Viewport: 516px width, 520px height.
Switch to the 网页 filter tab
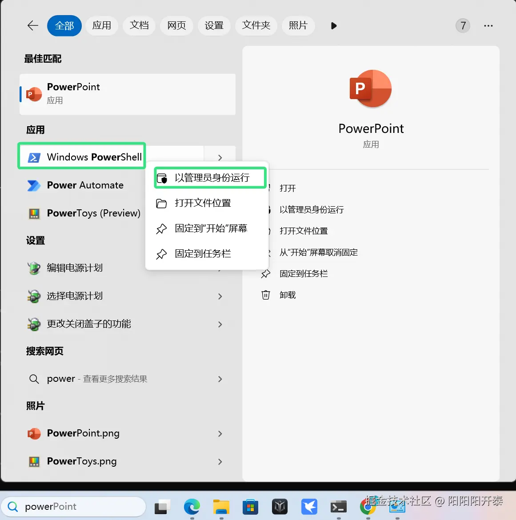[176, 25]
